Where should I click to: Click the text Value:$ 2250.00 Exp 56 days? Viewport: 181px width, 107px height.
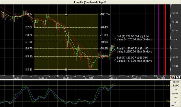tap(134, 52)
